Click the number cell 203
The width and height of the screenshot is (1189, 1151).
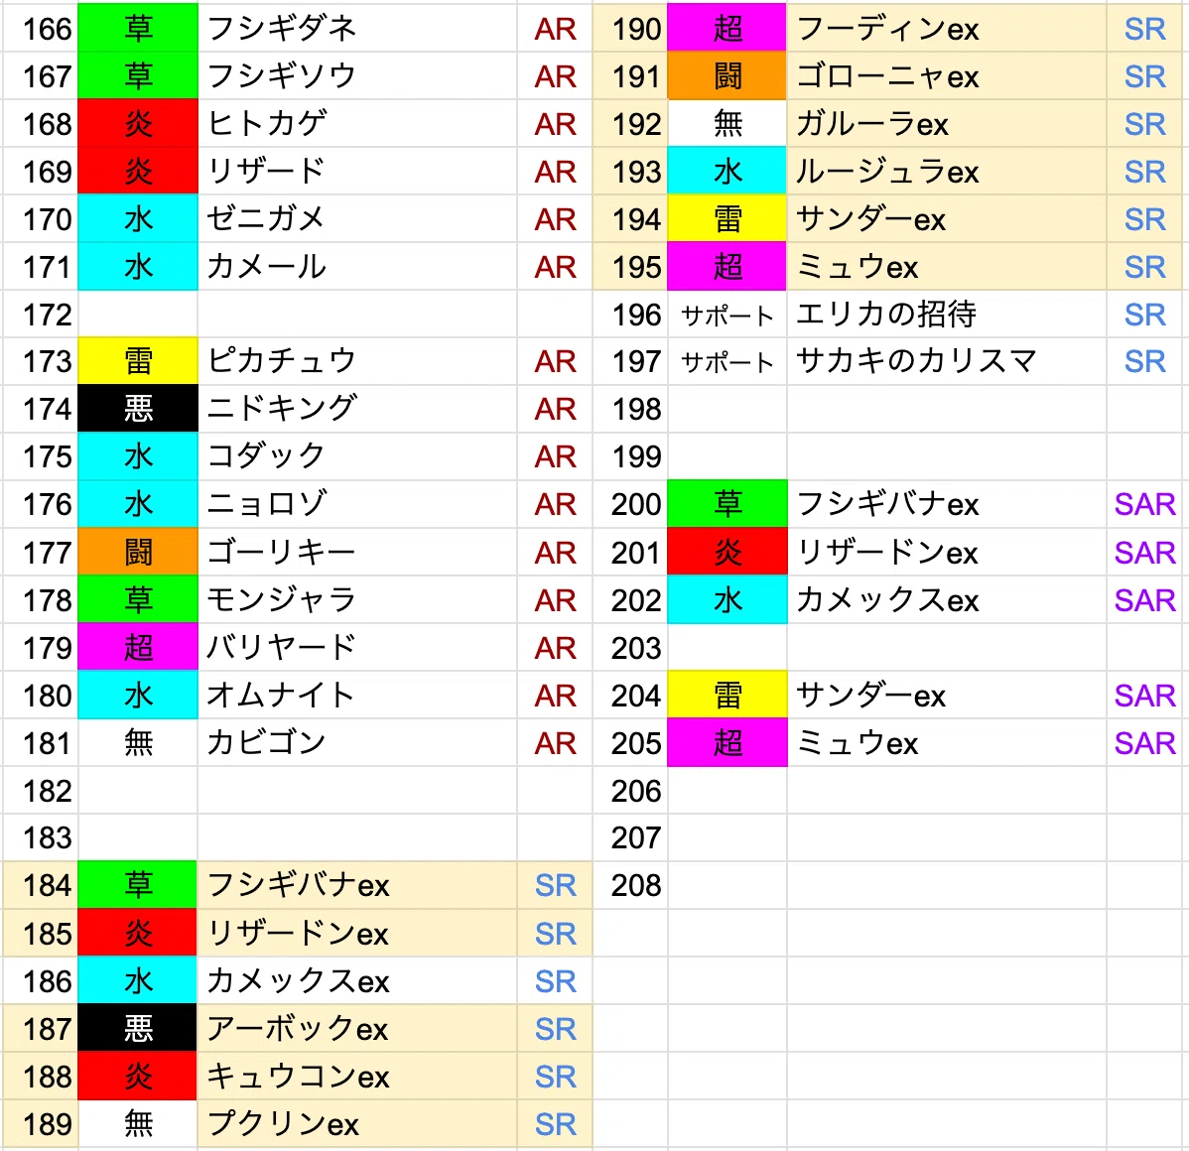tap(630, 648)
